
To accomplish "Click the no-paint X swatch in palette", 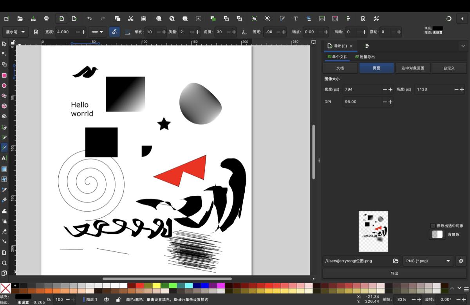I will 5,288.
